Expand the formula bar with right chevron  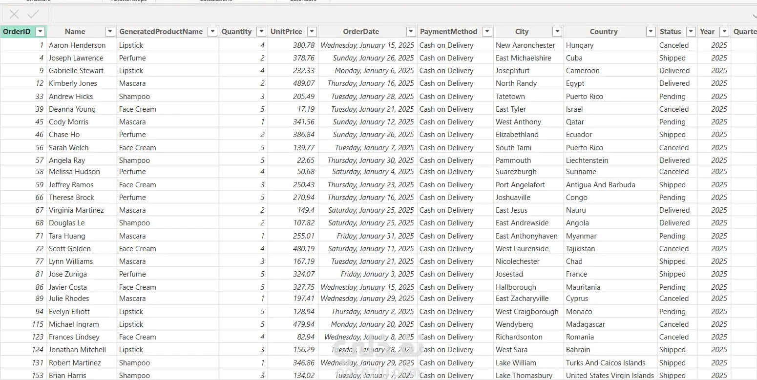coord(753,14)
